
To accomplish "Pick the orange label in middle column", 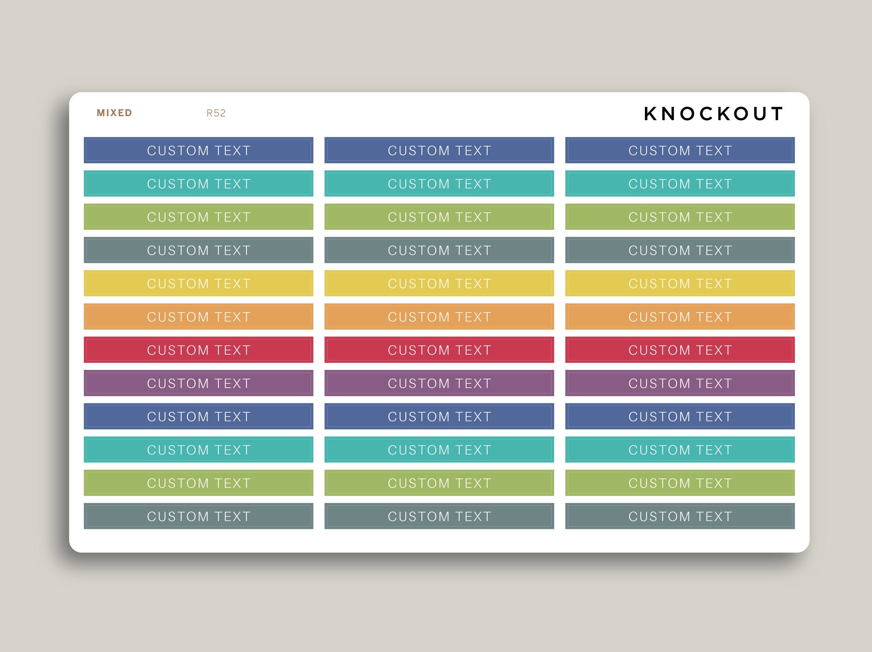I will pyautogui.click(x=439, y=316).
